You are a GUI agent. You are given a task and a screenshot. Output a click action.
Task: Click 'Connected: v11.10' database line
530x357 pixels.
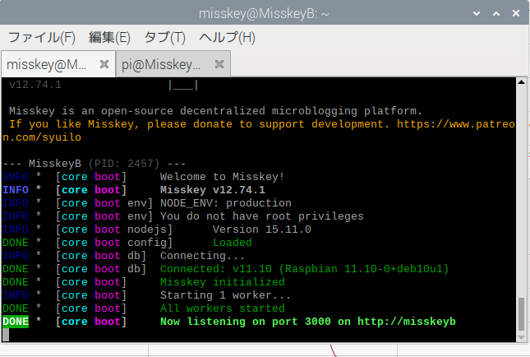click(304, 269)
